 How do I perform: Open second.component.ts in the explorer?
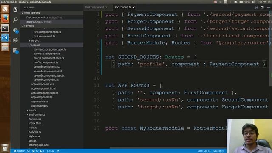pyautogui.click(x=46, y=80)
